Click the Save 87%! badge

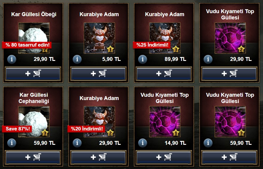point(17,129)
